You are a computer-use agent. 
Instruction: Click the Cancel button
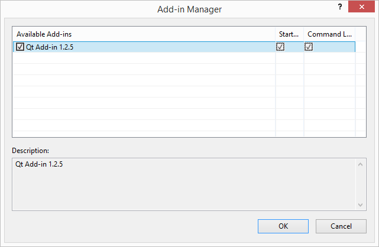tap(341, 226)
